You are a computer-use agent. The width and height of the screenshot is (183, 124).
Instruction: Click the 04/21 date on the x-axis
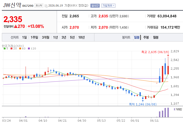(x=62, y=121)
